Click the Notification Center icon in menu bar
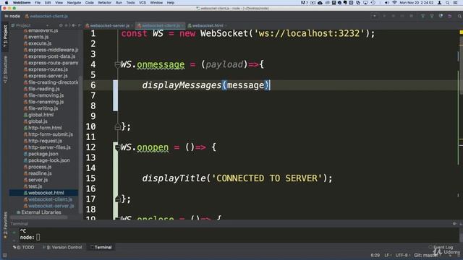The image size is (463, 260). click(x=456, y=3)
